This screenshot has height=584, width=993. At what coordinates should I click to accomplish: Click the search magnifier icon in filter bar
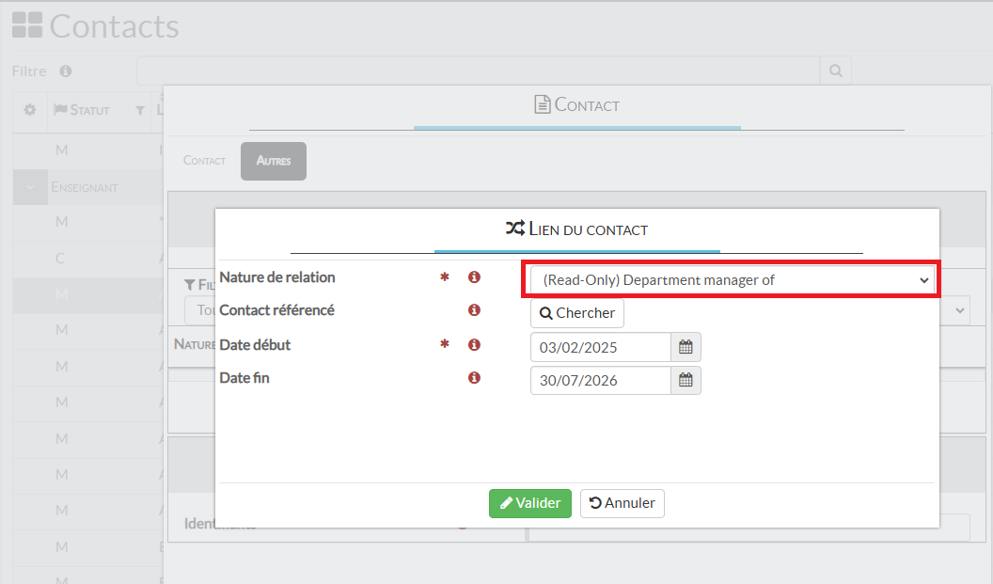tap(835, 71)
